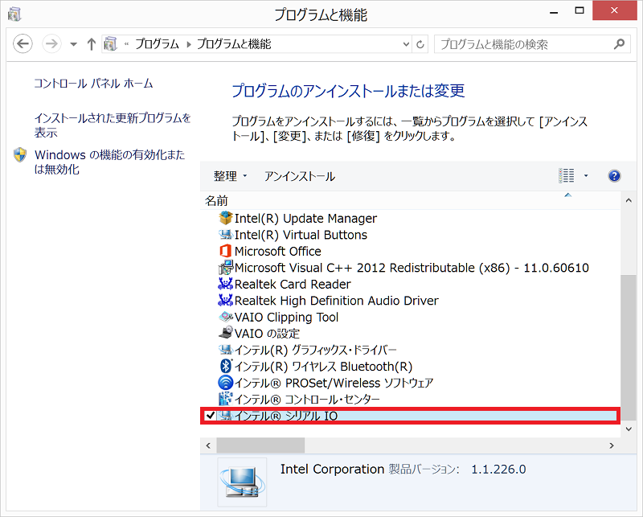Click the horizontal scroll left arrow

pos(208,445)
